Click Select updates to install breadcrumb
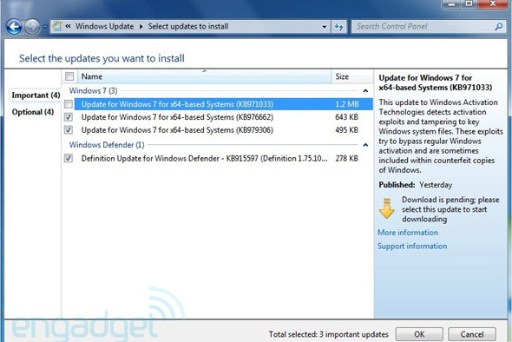512x342 pixels. coord(188,26)
